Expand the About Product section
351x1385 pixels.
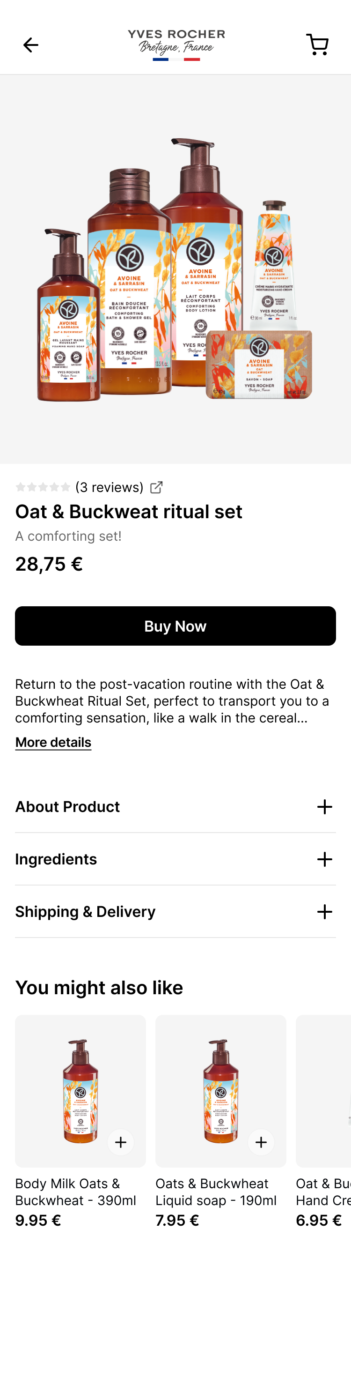[x=175, y=806]
